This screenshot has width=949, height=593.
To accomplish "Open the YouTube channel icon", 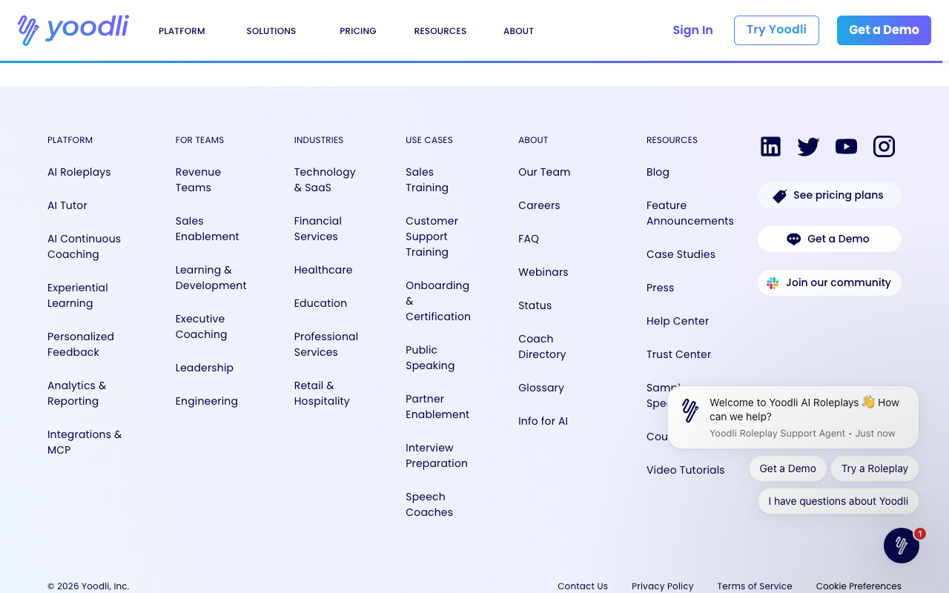I will 846,147.
